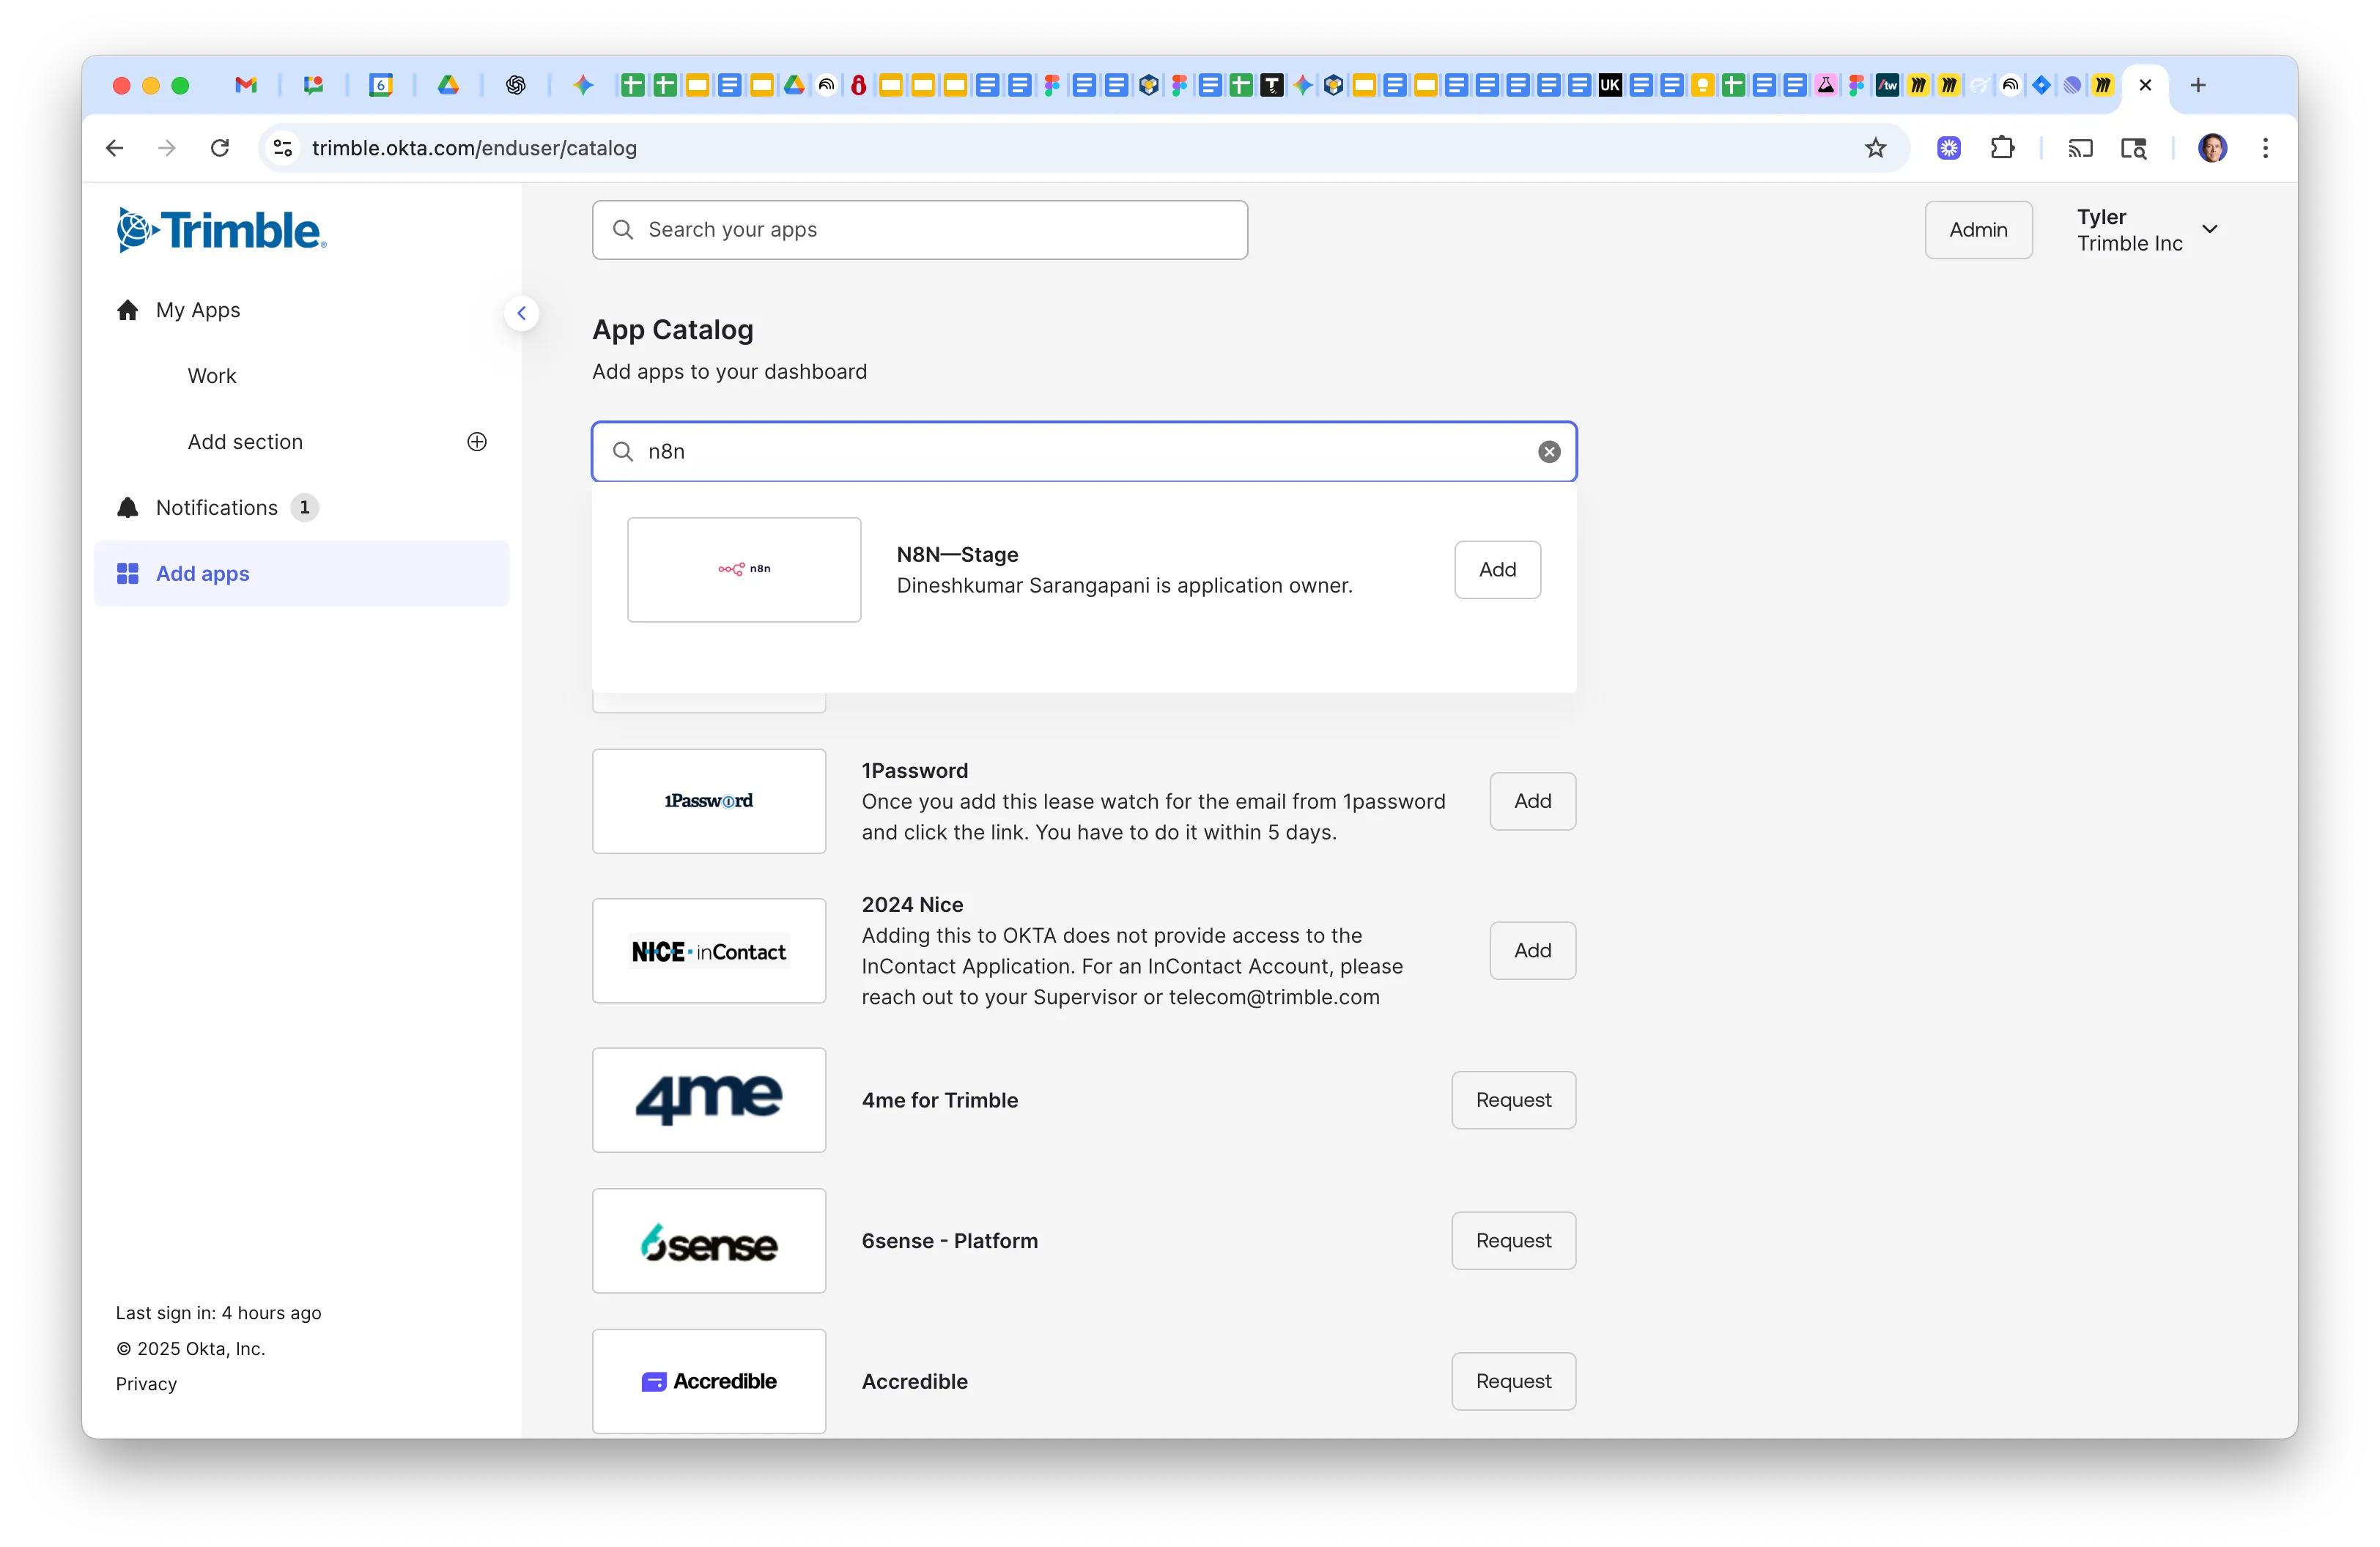Click the site info icon in address bar
Screen dimensions: 2380x1547
click(283, 148)
